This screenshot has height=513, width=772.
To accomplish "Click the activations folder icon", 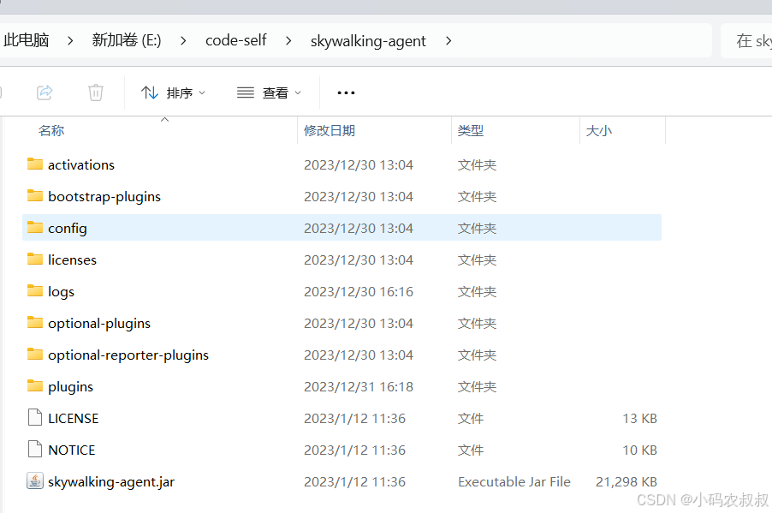I will 35,164.
